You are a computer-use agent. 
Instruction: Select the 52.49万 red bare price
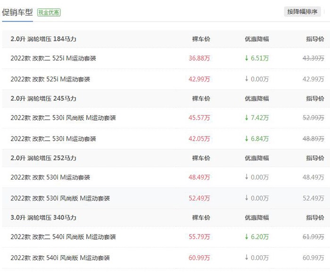point(199,198)
